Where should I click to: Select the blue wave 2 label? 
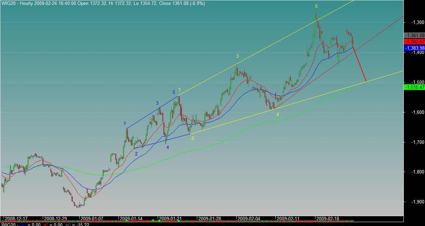tap(136, 154)
